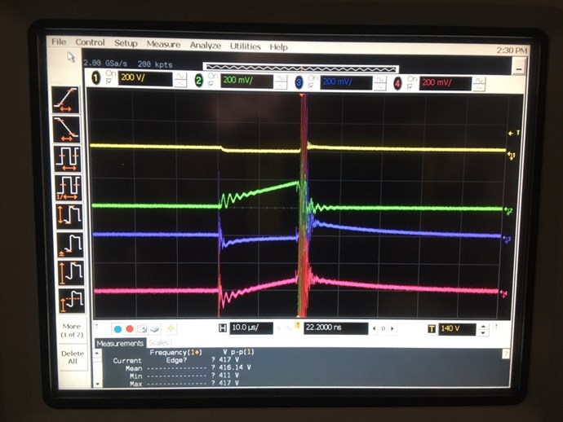This screenshot has width=563, height=422.
Task: Click trigger level up stepper arrow
Action: [483, 326]
